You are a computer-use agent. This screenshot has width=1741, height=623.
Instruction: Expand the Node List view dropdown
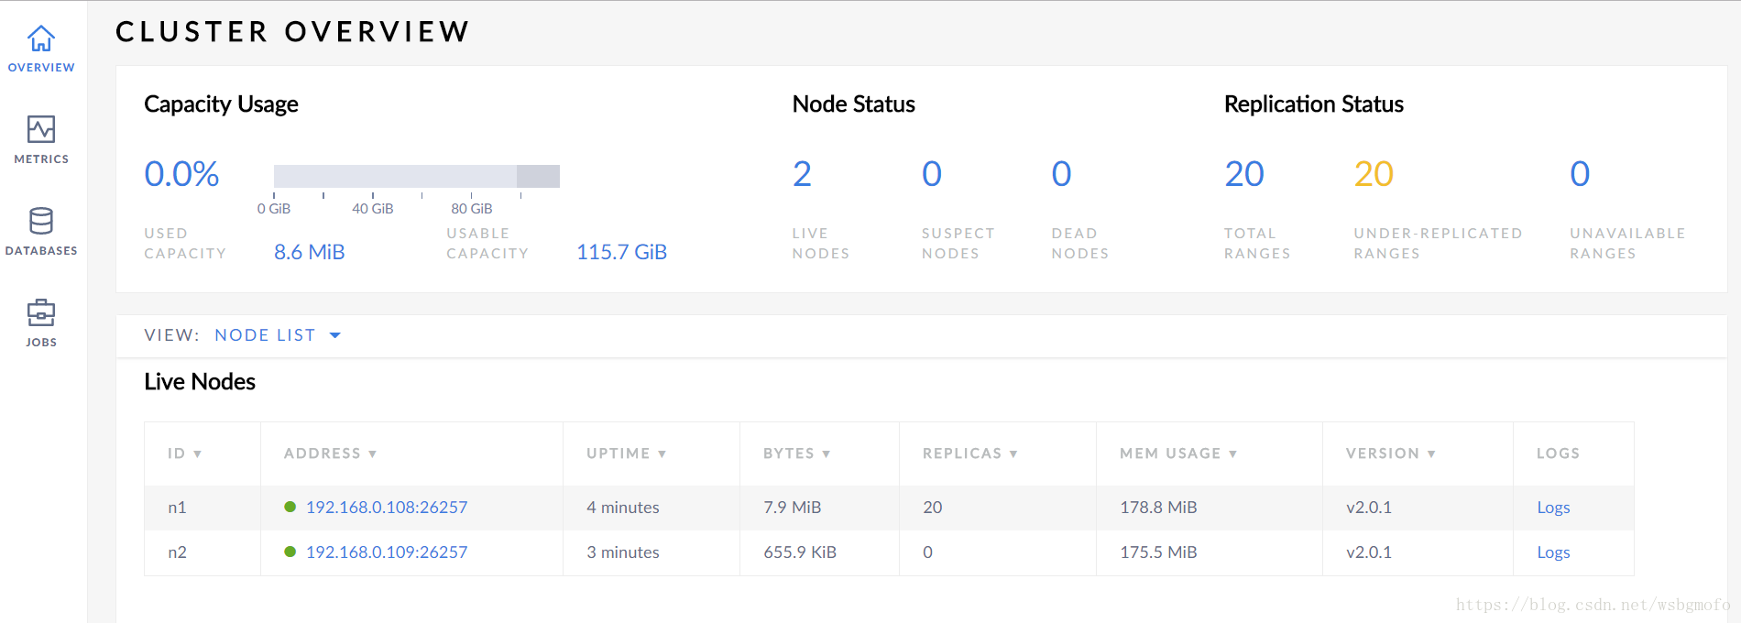(278, 335)
